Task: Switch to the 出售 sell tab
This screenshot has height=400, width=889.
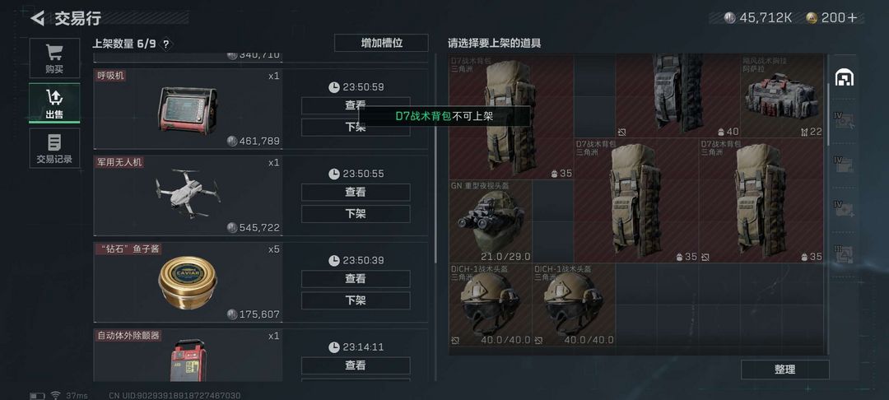Action: (54, 104)
